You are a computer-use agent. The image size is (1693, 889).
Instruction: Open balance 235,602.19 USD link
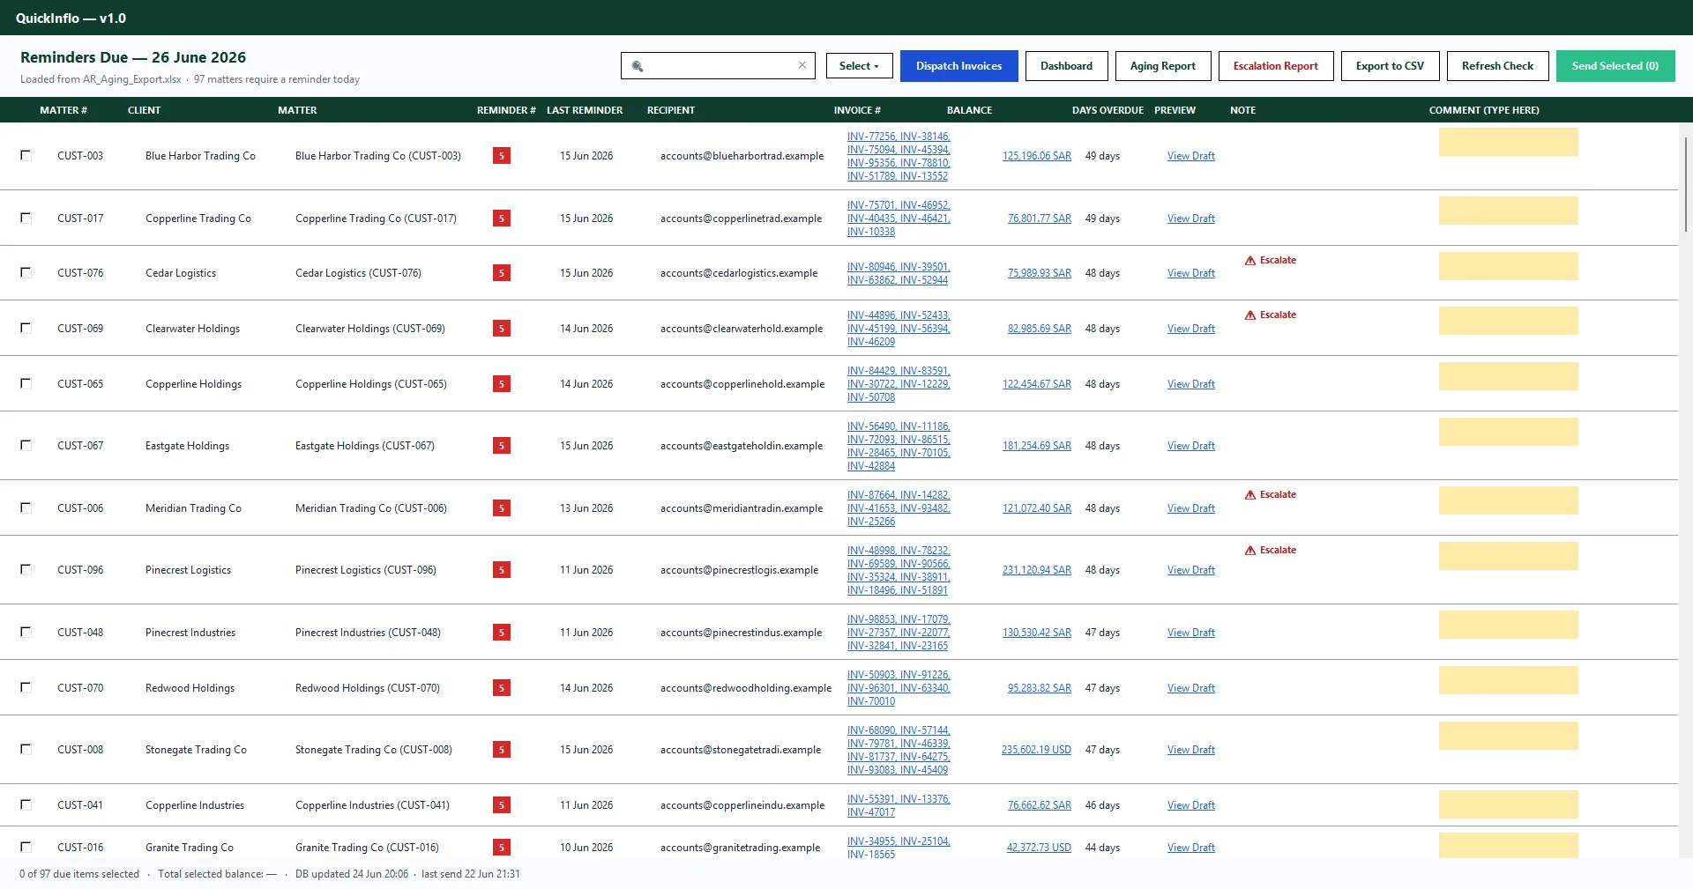point(1036,750)
